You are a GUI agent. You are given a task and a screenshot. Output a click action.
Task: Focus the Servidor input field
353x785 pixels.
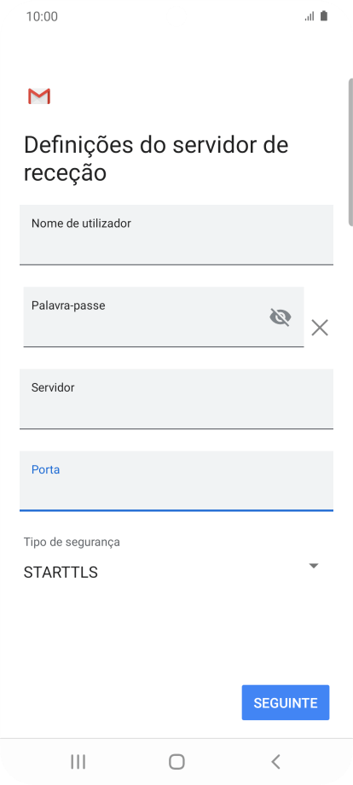point(176,399)
